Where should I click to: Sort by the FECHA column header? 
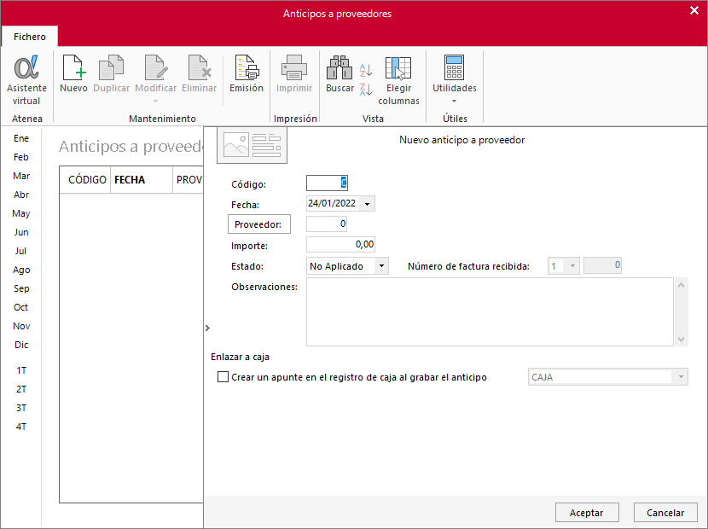pyautogui.click(x=142, y=180)
